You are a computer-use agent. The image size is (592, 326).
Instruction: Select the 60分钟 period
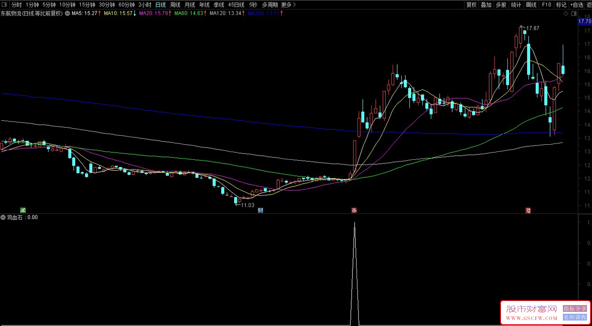(x=127, y=5)
